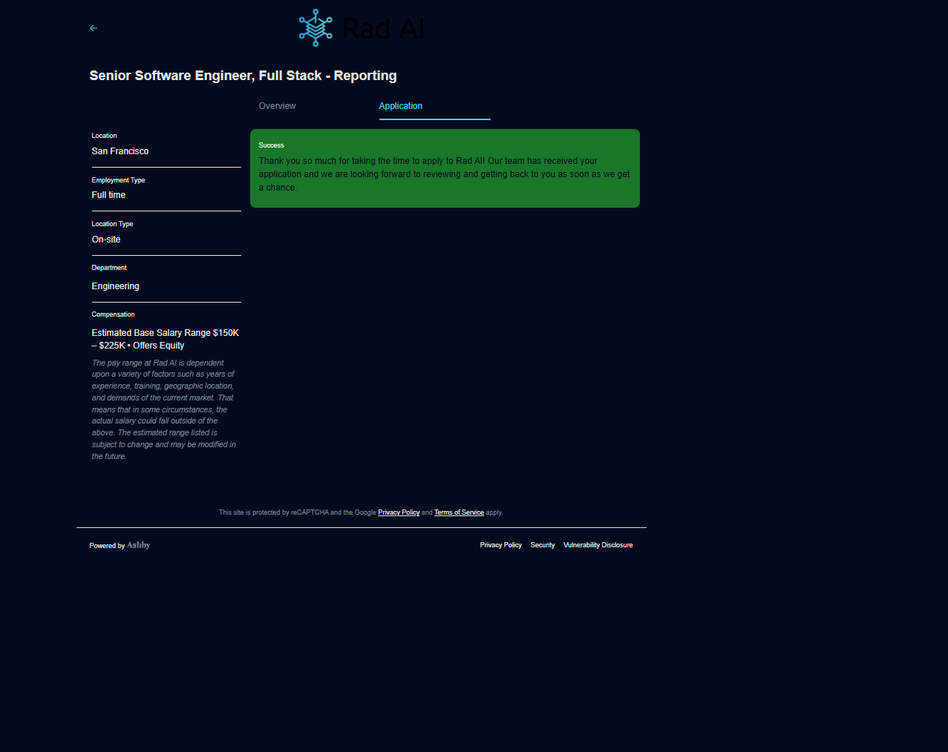Open the Security footer link
948x752 pixels.
click(543, 545)
